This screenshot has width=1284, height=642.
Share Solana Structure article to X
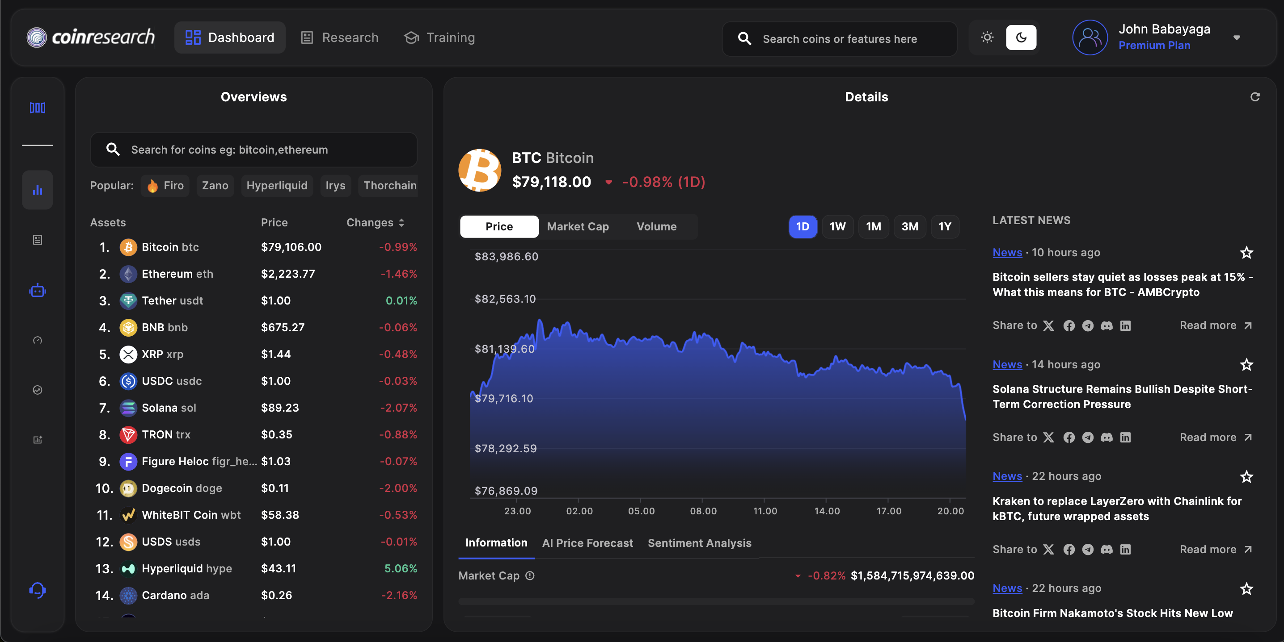[x=1049, y=438]
